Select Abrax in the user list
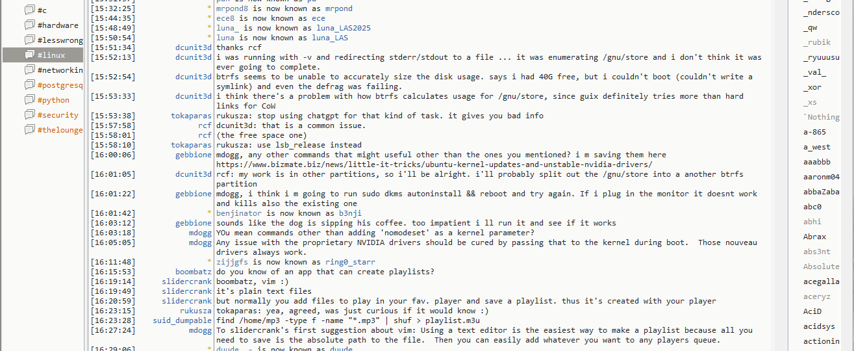This screenshot has width=854, height=351. pos(814,237)
